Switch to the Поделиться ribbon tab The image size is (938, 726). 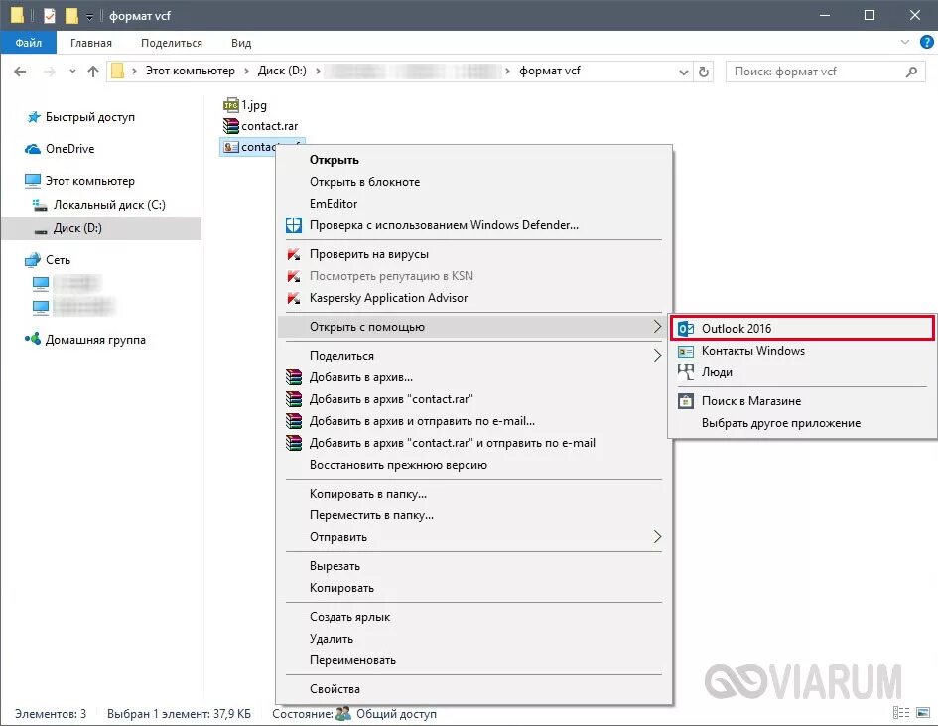pyautogui.click(x=172, y=43)
